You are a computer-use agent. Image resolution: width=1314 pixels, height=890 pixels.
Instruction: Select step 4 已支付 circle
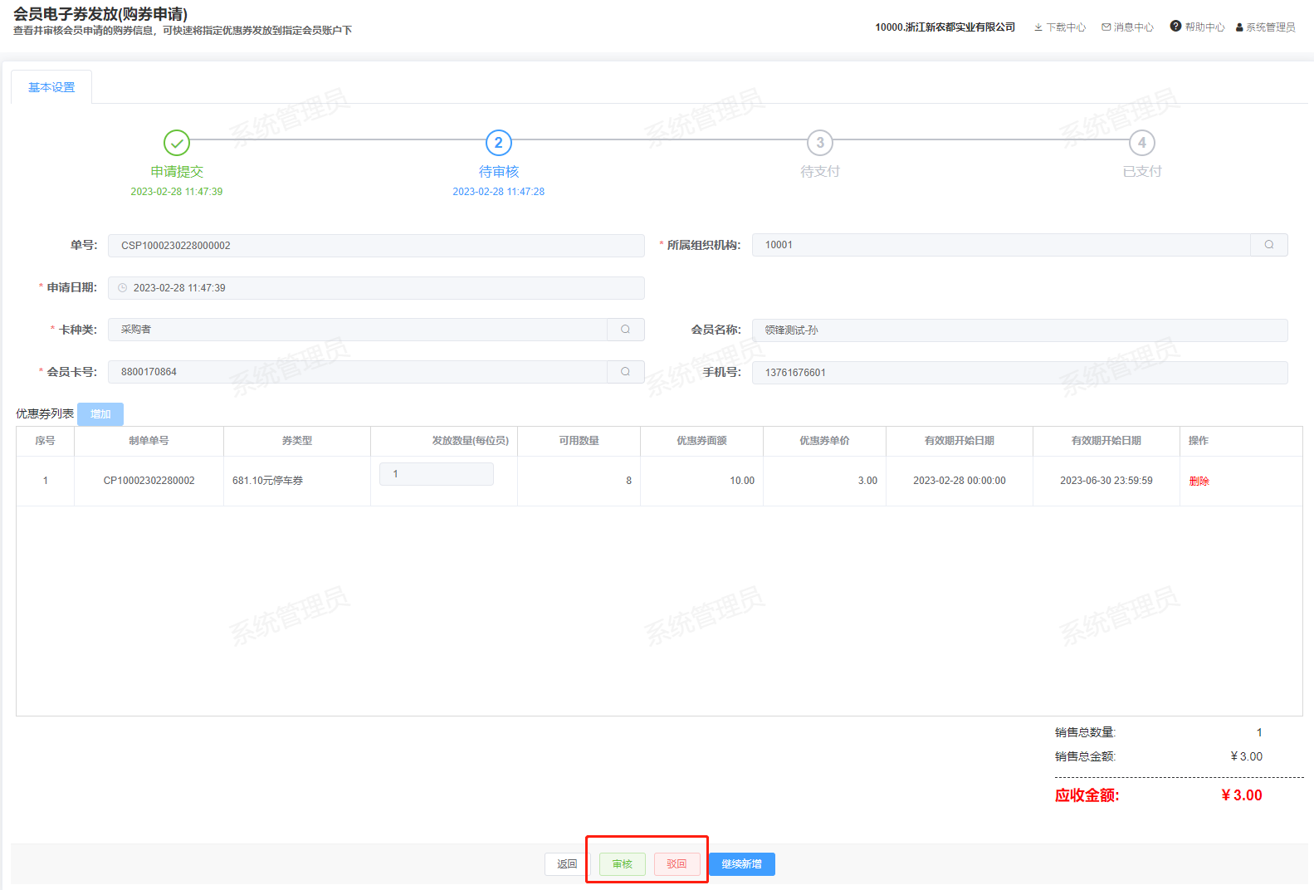[x=1141, y=143]
